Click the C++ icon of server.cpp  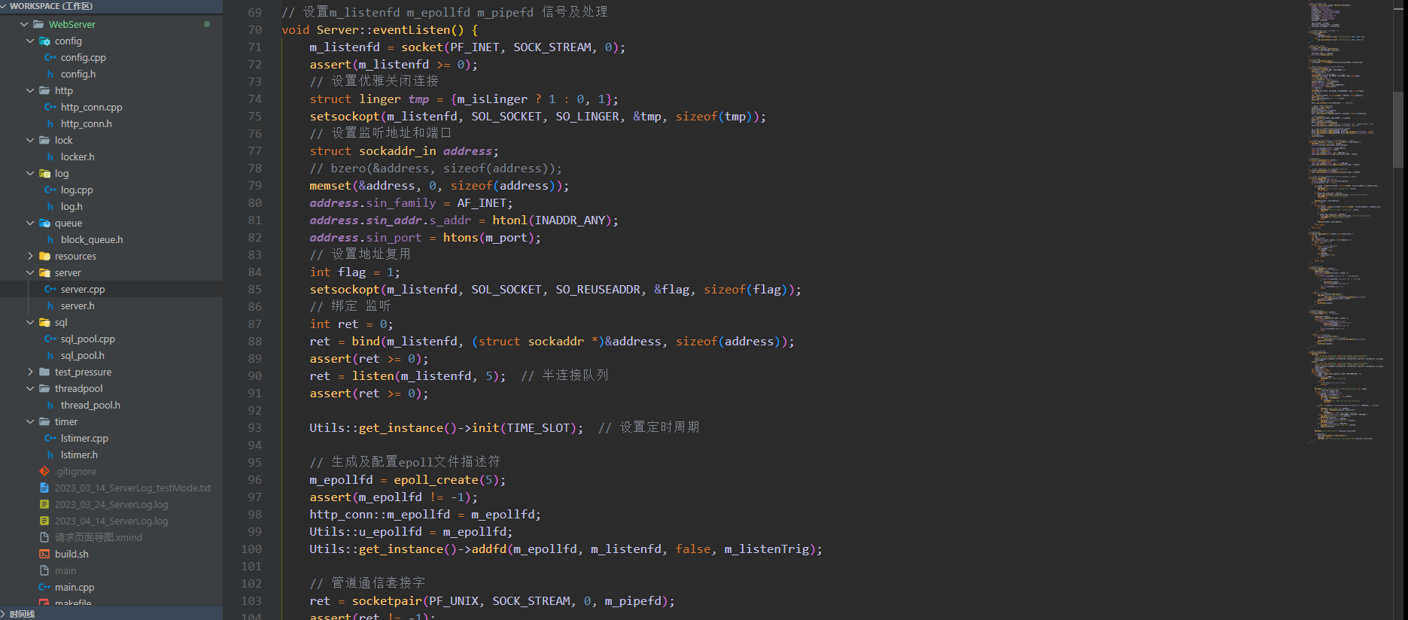click(50, 289)
